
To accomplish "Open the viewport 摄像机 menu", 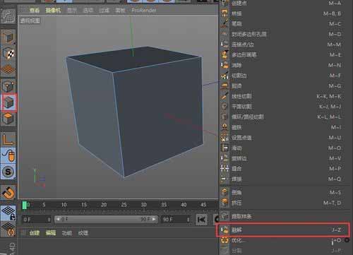I will [53, 11].
